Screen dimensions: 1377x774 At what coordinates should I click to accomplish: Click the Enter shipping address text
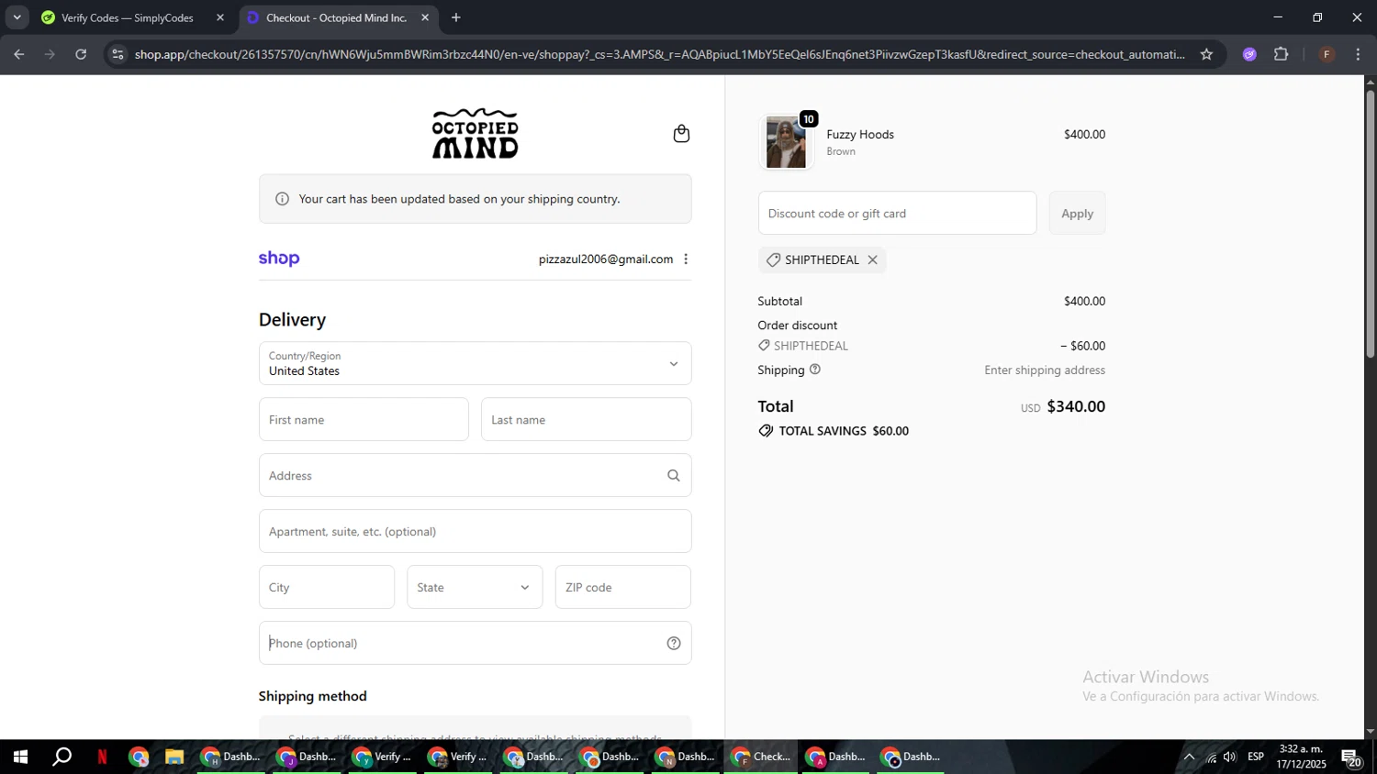click(x=1045, y=370)
